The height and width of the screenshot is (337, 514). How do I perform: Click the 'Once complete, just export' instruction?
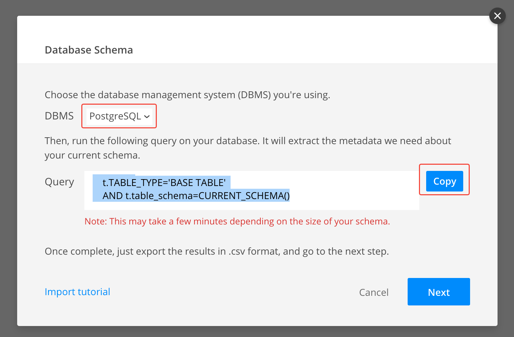pos(217,251)
